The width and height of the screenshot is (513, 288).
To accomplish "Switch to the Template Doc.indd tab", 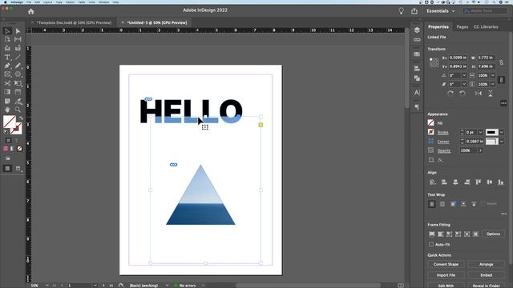I will pos(74,22).
